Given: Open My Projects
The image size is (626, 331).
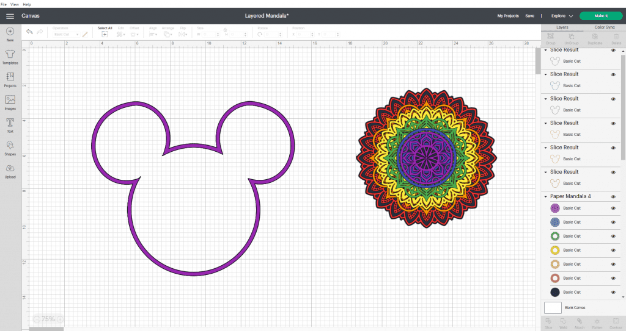Looking at the screenshot, I should (508, 16).
